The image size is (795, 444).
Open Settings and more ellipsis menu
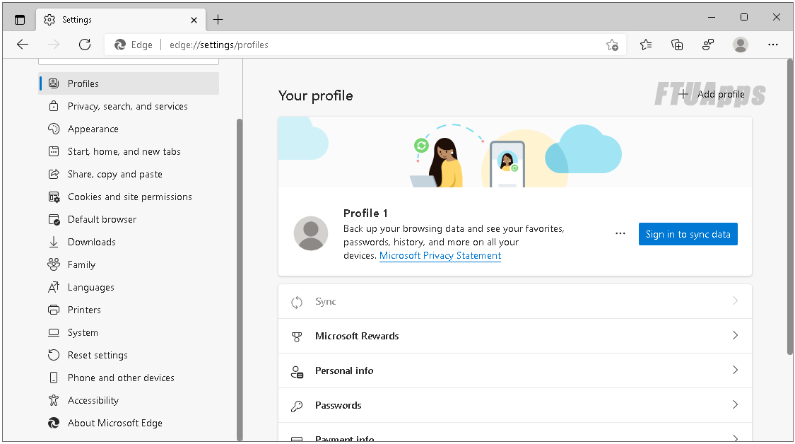pos(773,45)
